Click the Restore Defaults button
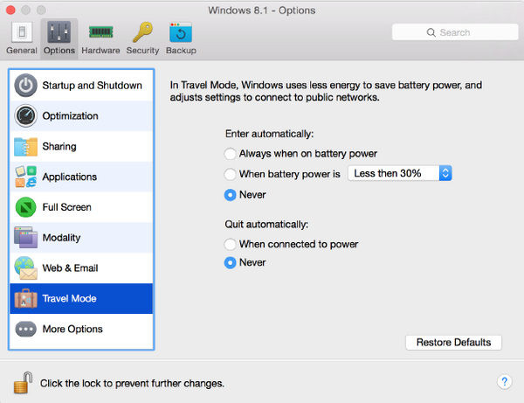 (453, 342)
